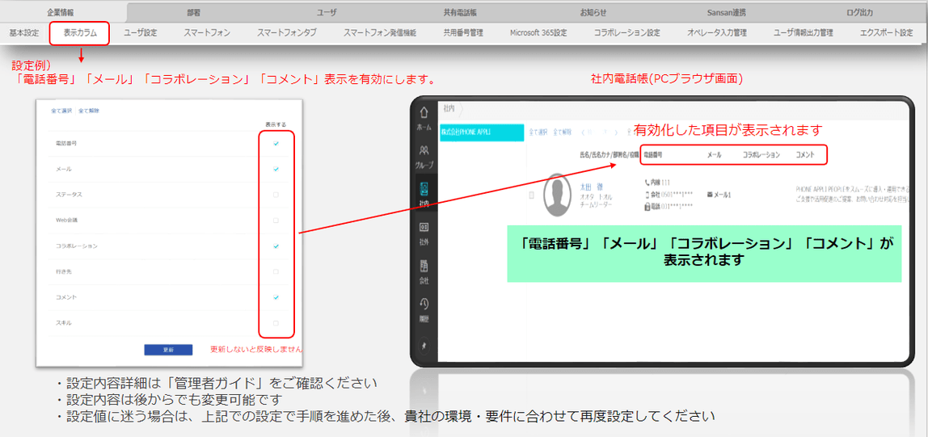This screenshot has height=437, width=928.
Task: Toggle the メール display checkbox
Action: [276, 169]
